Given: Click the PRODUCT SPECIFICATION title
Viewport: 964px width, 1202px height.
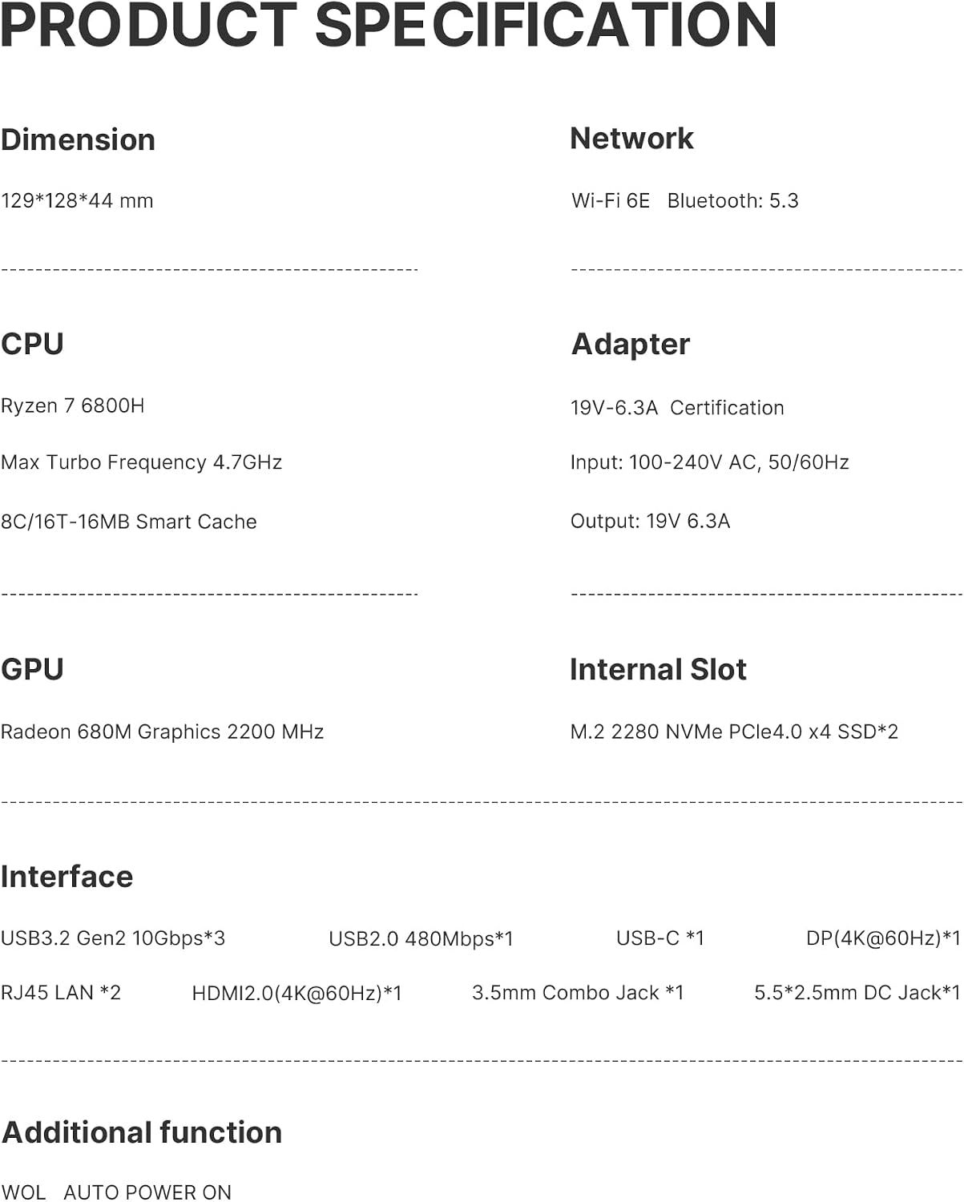Looking at the screenshot, I should click(389, 25).
